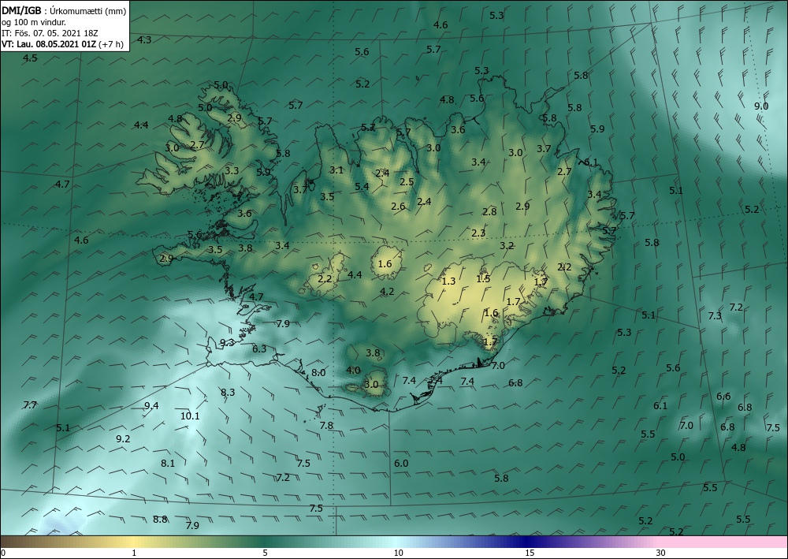This screenshot has width=788, height=559.
Task: Click the '(+7 h)' forecast offset text
Action: [x=111, y=44]
